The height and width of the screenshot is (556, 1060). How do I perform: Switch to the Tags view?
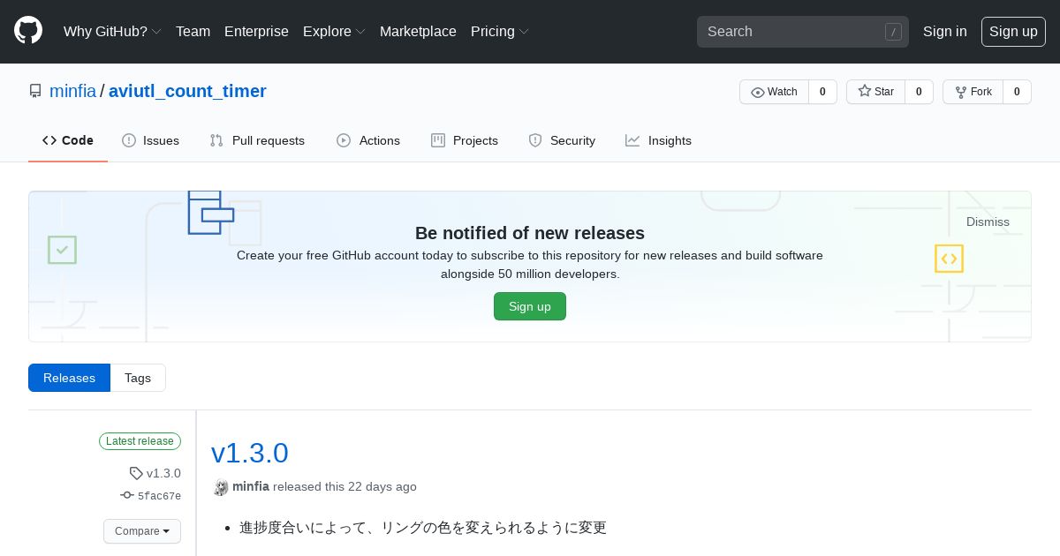click(x=138, y=378)
